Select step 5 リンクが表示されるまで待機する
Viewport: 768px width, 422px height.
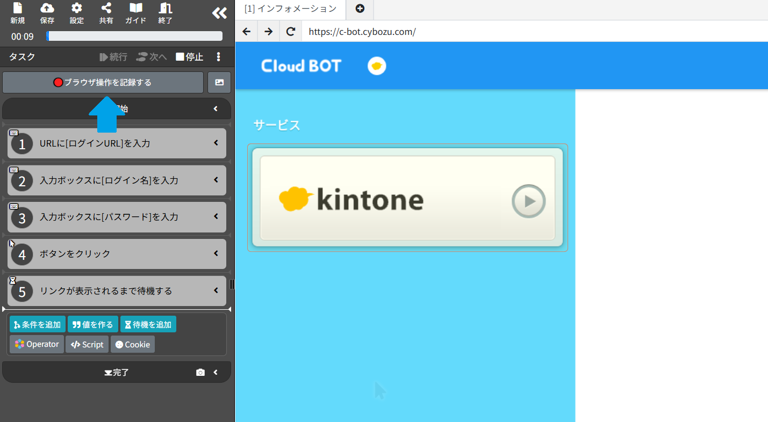[117, 291]
